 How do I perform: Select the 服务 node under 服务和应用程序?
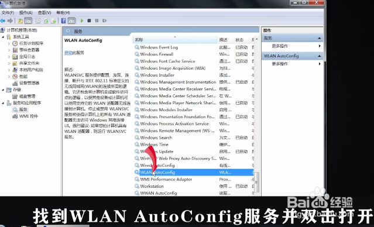pyautogui.click(x=23, y=109)
